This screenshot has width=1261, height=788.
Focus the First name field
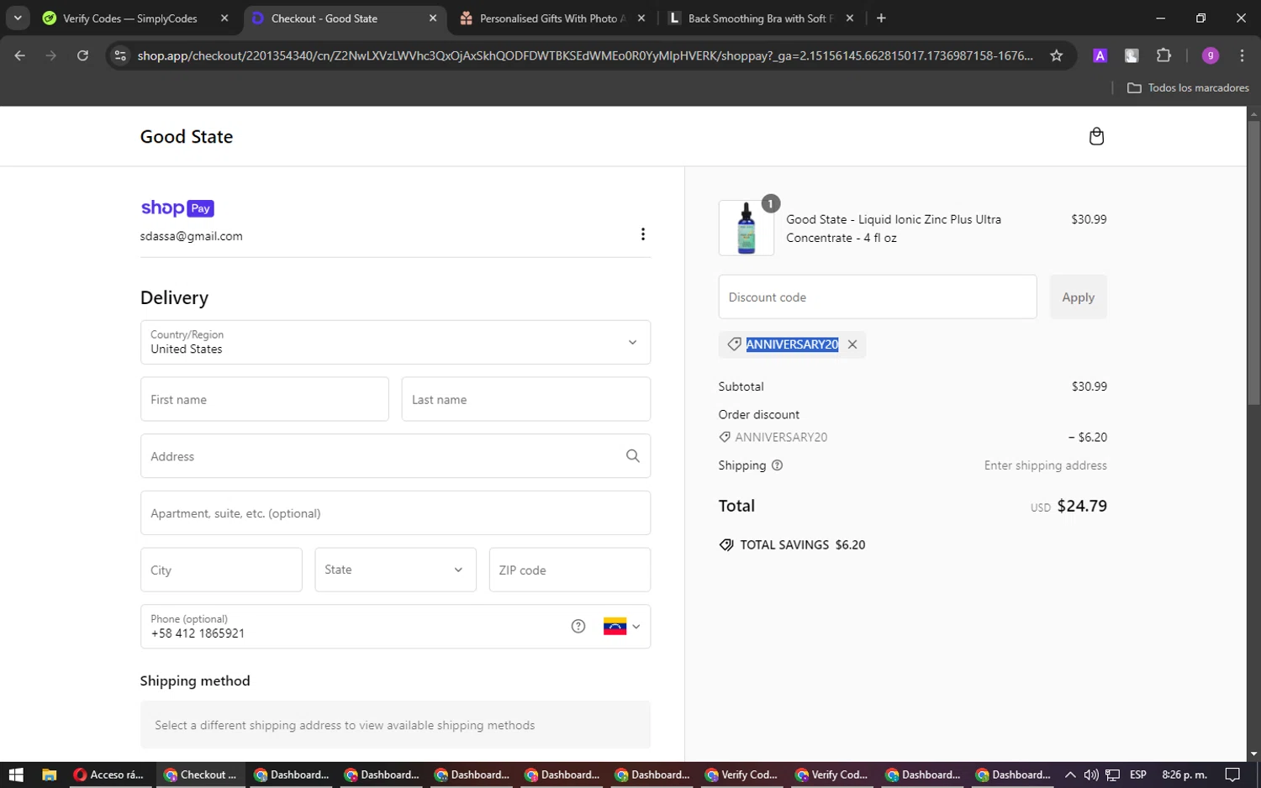click(x=265, y=399)
